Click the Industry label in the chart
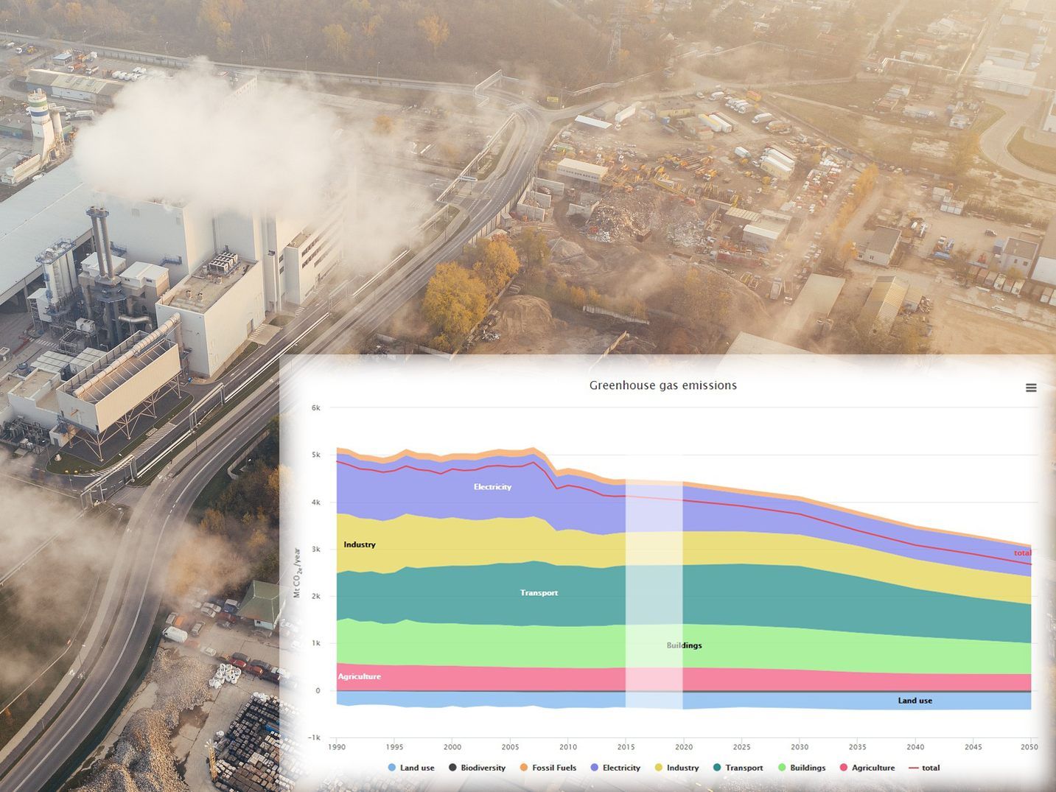The height and width of the screenshot is (792, 1056). 360,544
